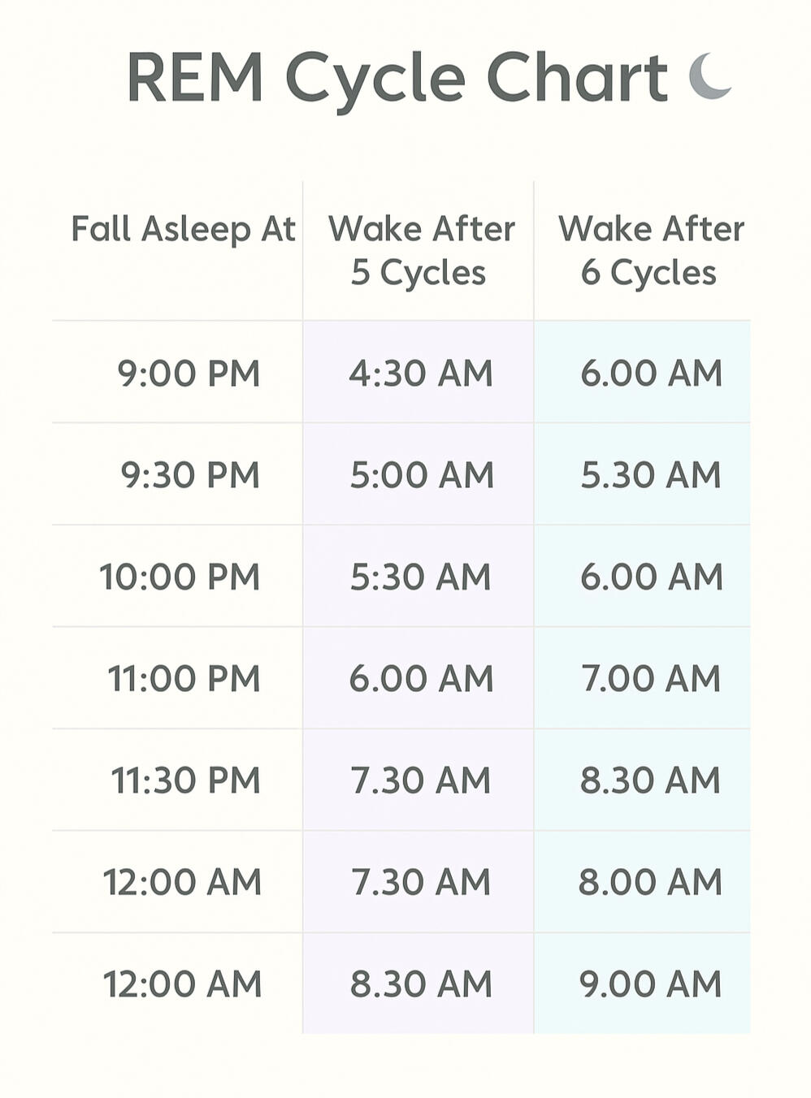Select 6.00 AM in the 11:00 PM row
The height and width of the screenshot is (1098, 811).
click(x=421, y=678)
